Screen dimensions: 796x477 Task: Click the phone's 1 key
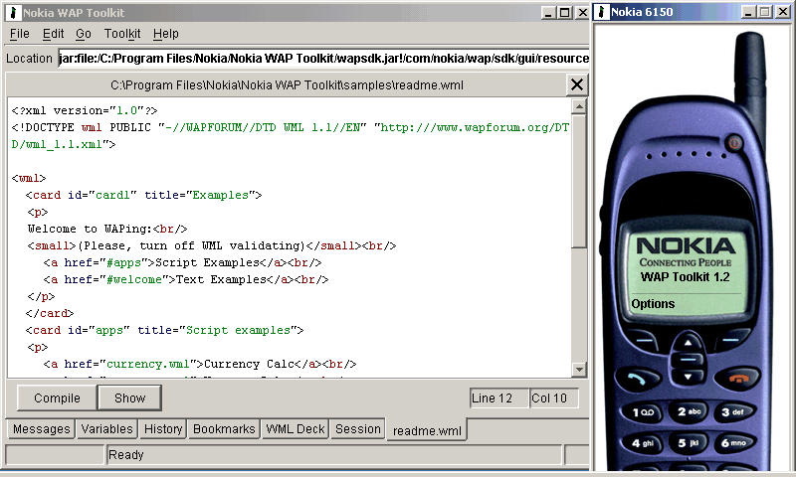pyautogui.click(x=643, y=412)
